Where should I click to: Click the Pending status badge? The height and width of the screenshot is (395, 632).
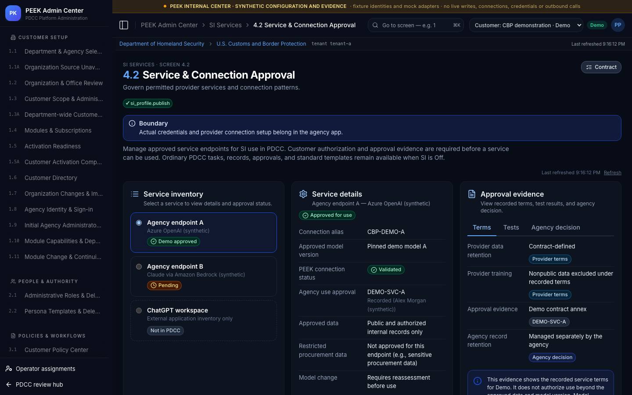click(x=165, y=285)
